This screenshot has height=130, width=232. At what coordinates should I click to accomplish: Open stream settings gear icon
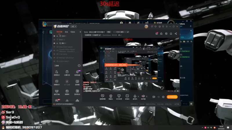(x=163, y=97)
